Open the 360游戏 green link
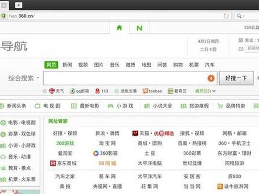Viewport: 259px width, 194px height. click(x=65, y=143)
